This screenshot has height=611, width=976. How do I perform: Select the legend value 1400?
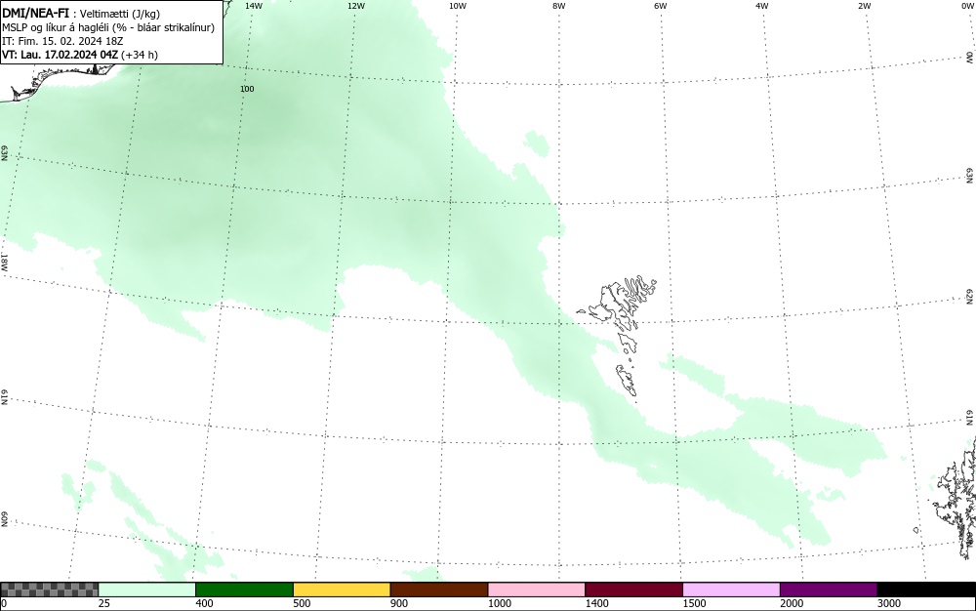[596, 603]
